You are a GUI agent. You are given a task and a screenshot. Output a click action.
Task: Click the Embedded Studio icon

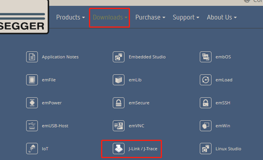coord(119,57)
